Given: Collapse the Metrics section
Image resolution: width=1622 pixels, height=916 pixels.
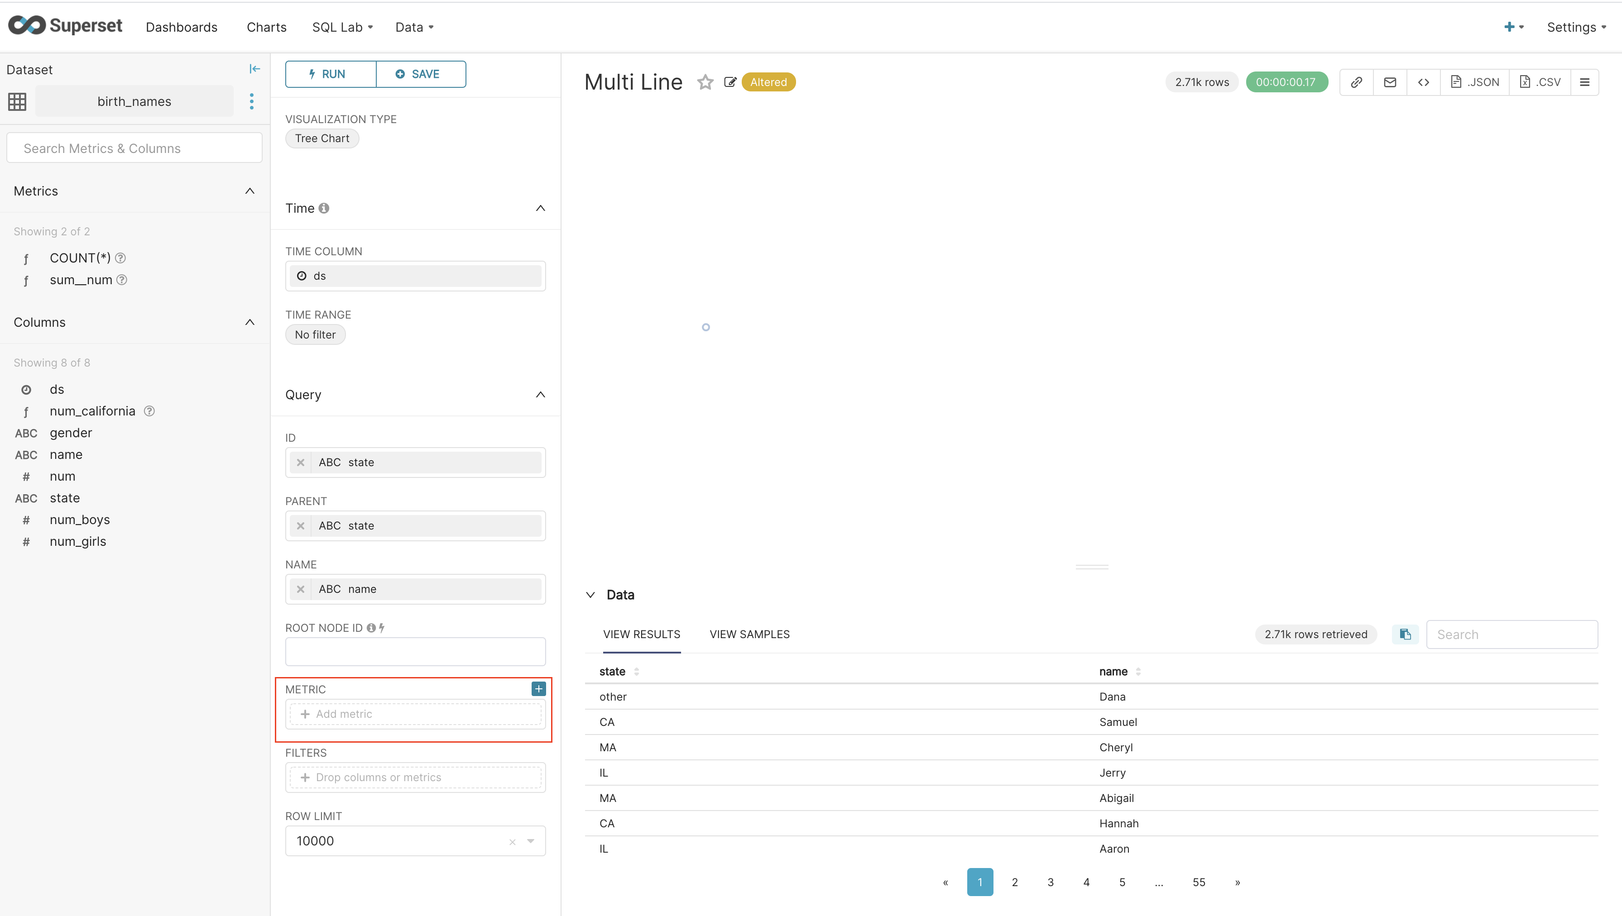Looking at the screenshot, I should [x=250, y=191].
